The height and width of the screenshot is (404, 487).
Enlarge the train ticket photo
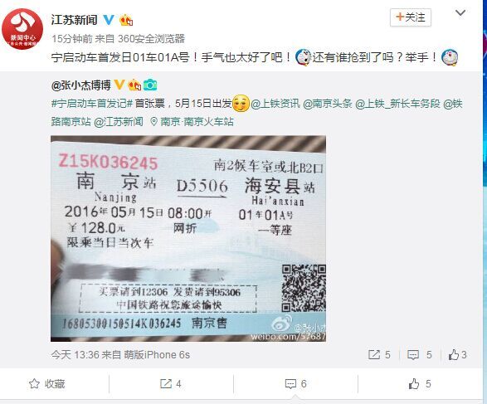point(188,238)
